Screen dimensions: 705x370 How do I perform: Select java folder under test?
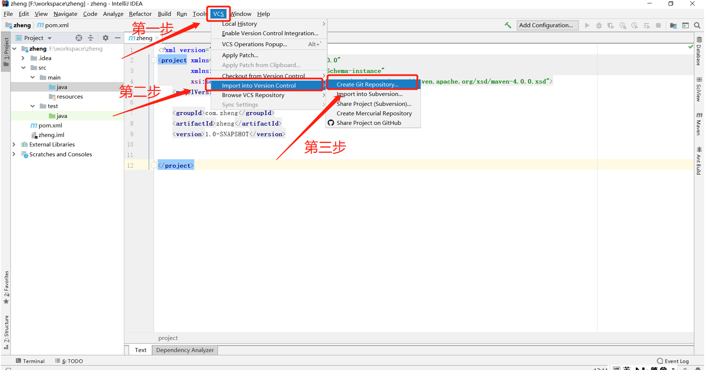point(61,116)
